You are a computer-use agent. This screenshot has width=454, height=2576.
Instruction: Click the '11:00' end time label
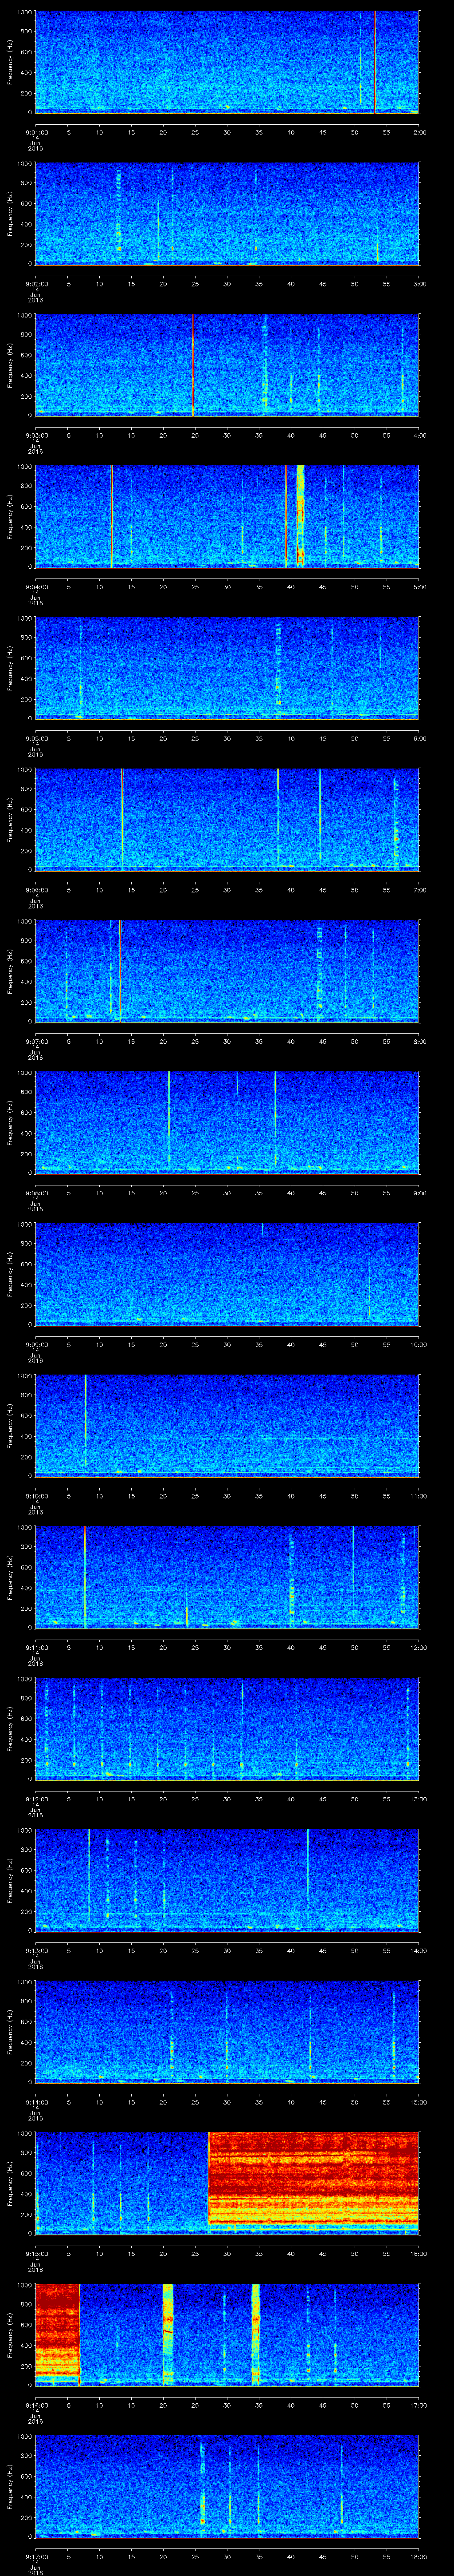[418, 1495]
